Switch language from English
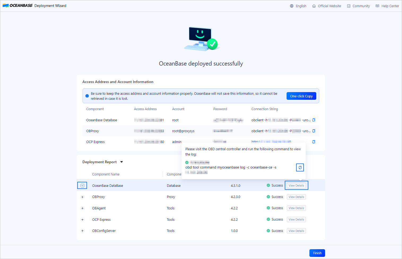402x259 pixels. [x=301, y=6]
